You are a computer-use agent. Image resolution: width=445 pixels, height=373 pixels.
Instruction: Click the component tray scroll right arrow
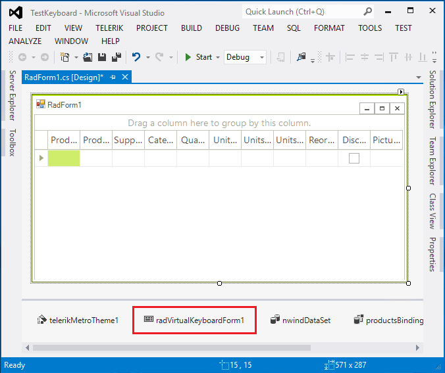click(417, 347)
